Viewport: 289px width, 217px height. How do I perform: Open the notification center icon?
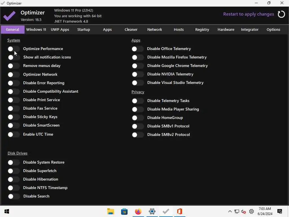[x=280, y=211]
